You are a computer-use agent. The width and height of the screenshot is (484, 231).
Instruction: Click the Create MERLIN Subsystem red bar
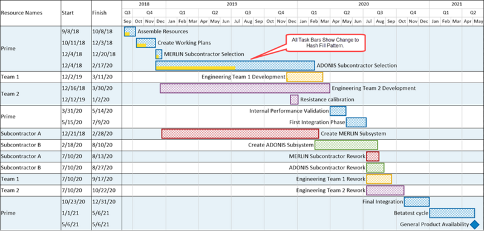click(x=240, y=134)
